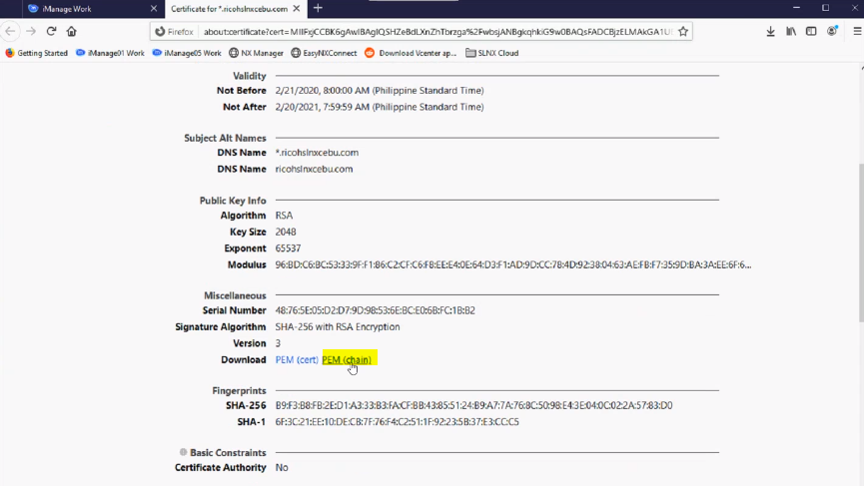Select the Modulus hex value
Screen dimensions: 864x486
tap(513, 264)
